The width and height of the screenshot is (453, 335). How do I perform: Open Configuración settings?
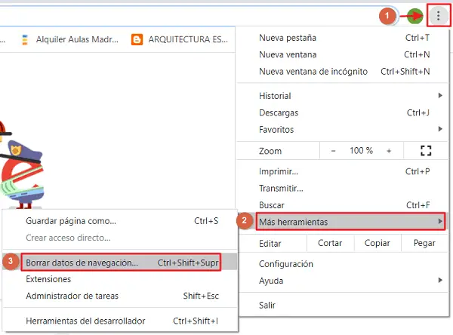click(x=286, y=264)
